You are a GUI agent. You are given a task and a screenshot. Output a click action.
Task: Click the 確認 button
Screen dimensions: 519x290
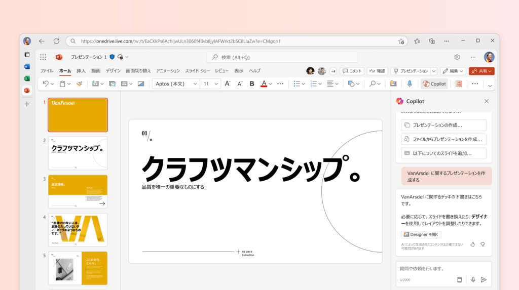(377, 71)
